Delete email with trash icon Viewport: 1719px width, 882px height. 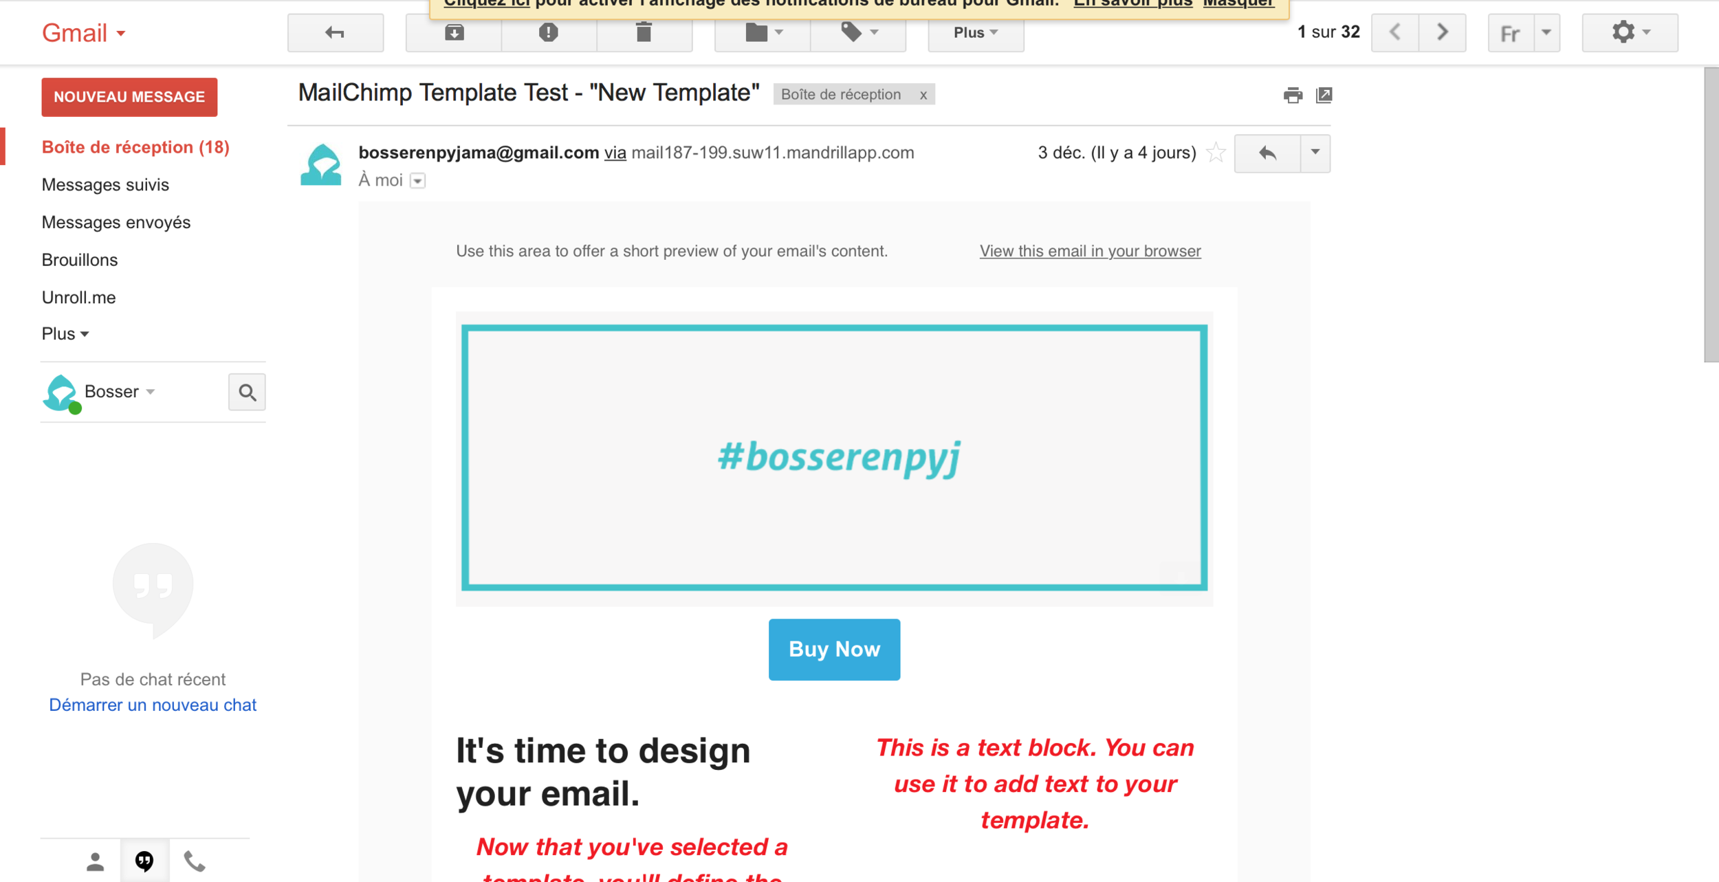[644, 32]
